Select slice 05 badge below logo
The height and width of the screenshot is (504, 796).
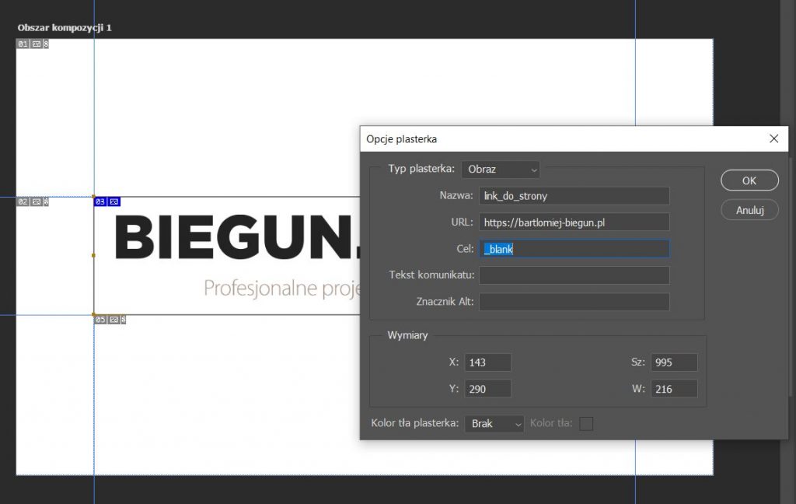tap(110, 320)
